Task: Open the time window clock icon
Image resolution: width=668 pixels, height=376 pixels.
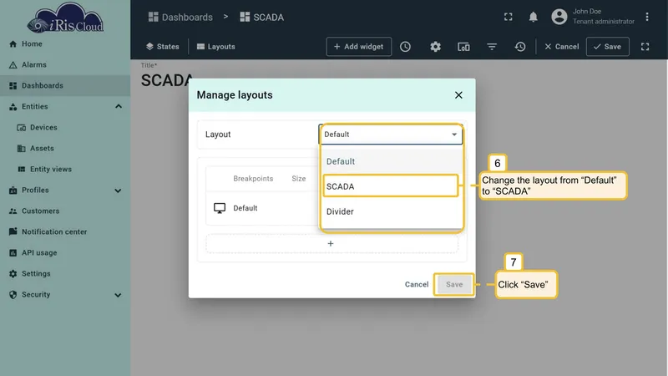Action: 405,47
